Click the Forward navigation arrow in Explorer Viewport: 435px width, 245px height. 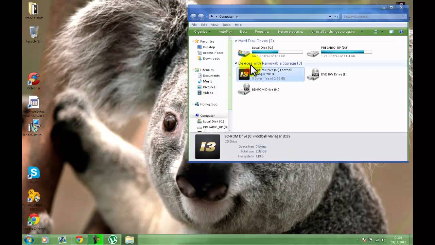tap(201, 16)
